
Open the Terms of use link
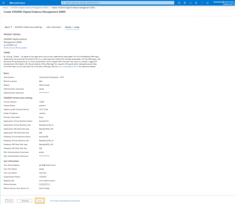[9, 48]
